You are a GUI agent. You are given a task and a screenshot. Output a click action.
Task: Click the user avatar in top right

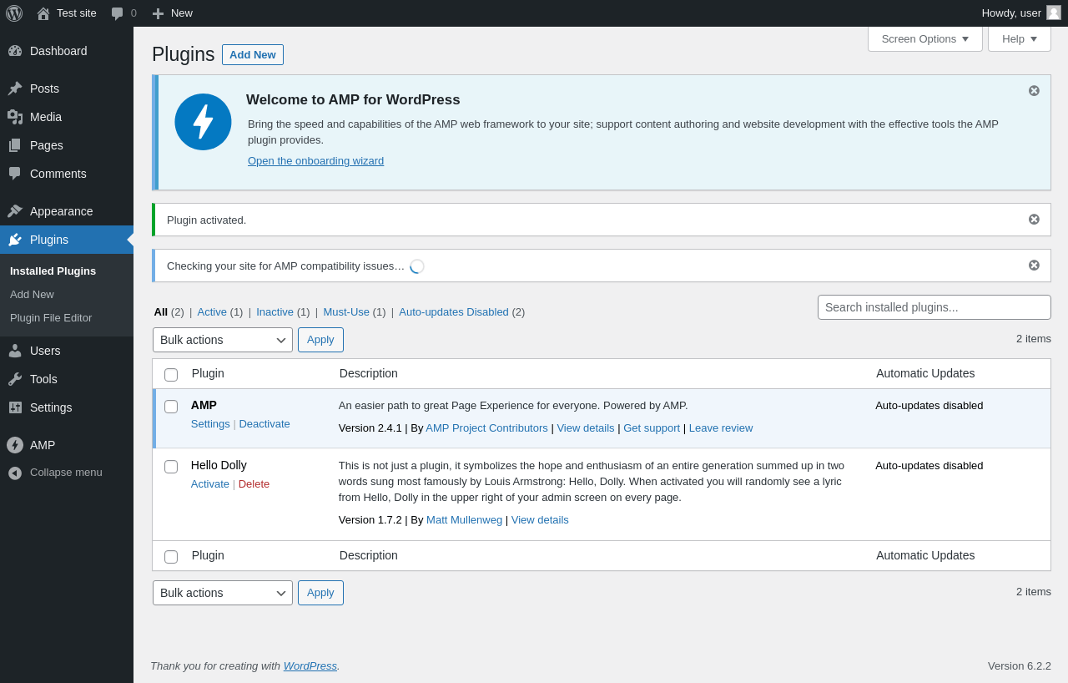pyautogui.click(x=1054, y=13)
